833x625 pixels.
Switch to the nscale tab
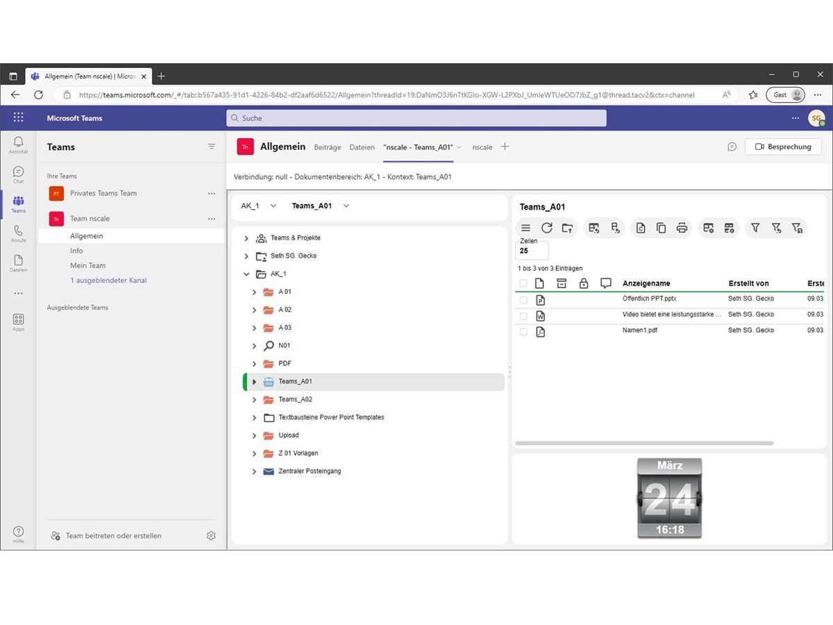482,147
